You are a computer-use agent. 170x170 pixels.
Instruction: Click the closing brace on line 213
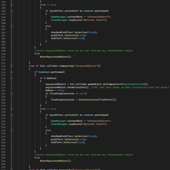pyautogui.click(x=29, y=63)
